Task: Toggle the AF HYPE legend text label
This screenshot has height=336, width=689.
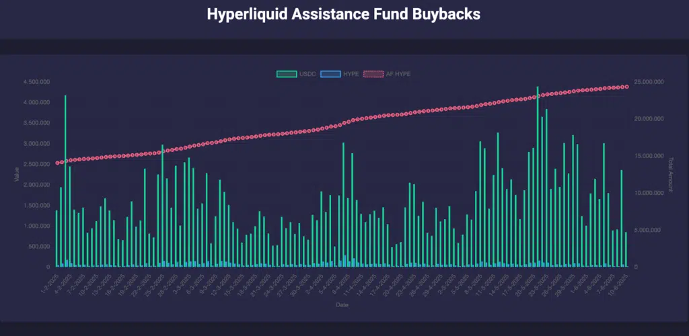Action: [x=398, y=73]
